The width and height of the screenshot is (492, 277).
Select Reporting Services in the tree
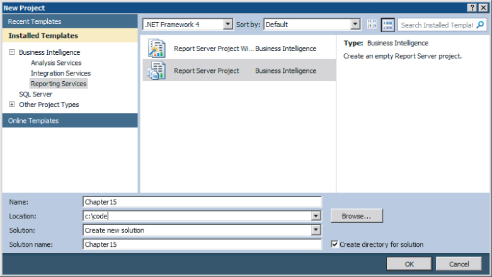click(x=59, y=84)
